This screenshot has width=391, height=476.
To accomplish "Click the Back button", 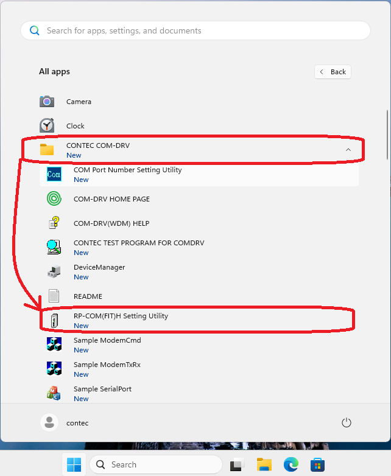I will (333, 72).
